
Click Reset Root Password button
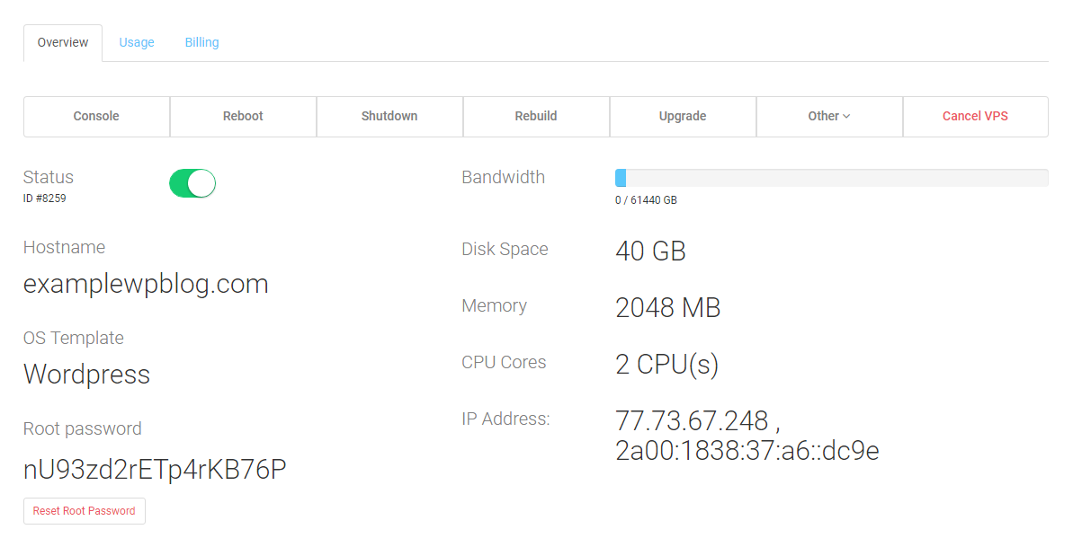[x=85, y=511]
